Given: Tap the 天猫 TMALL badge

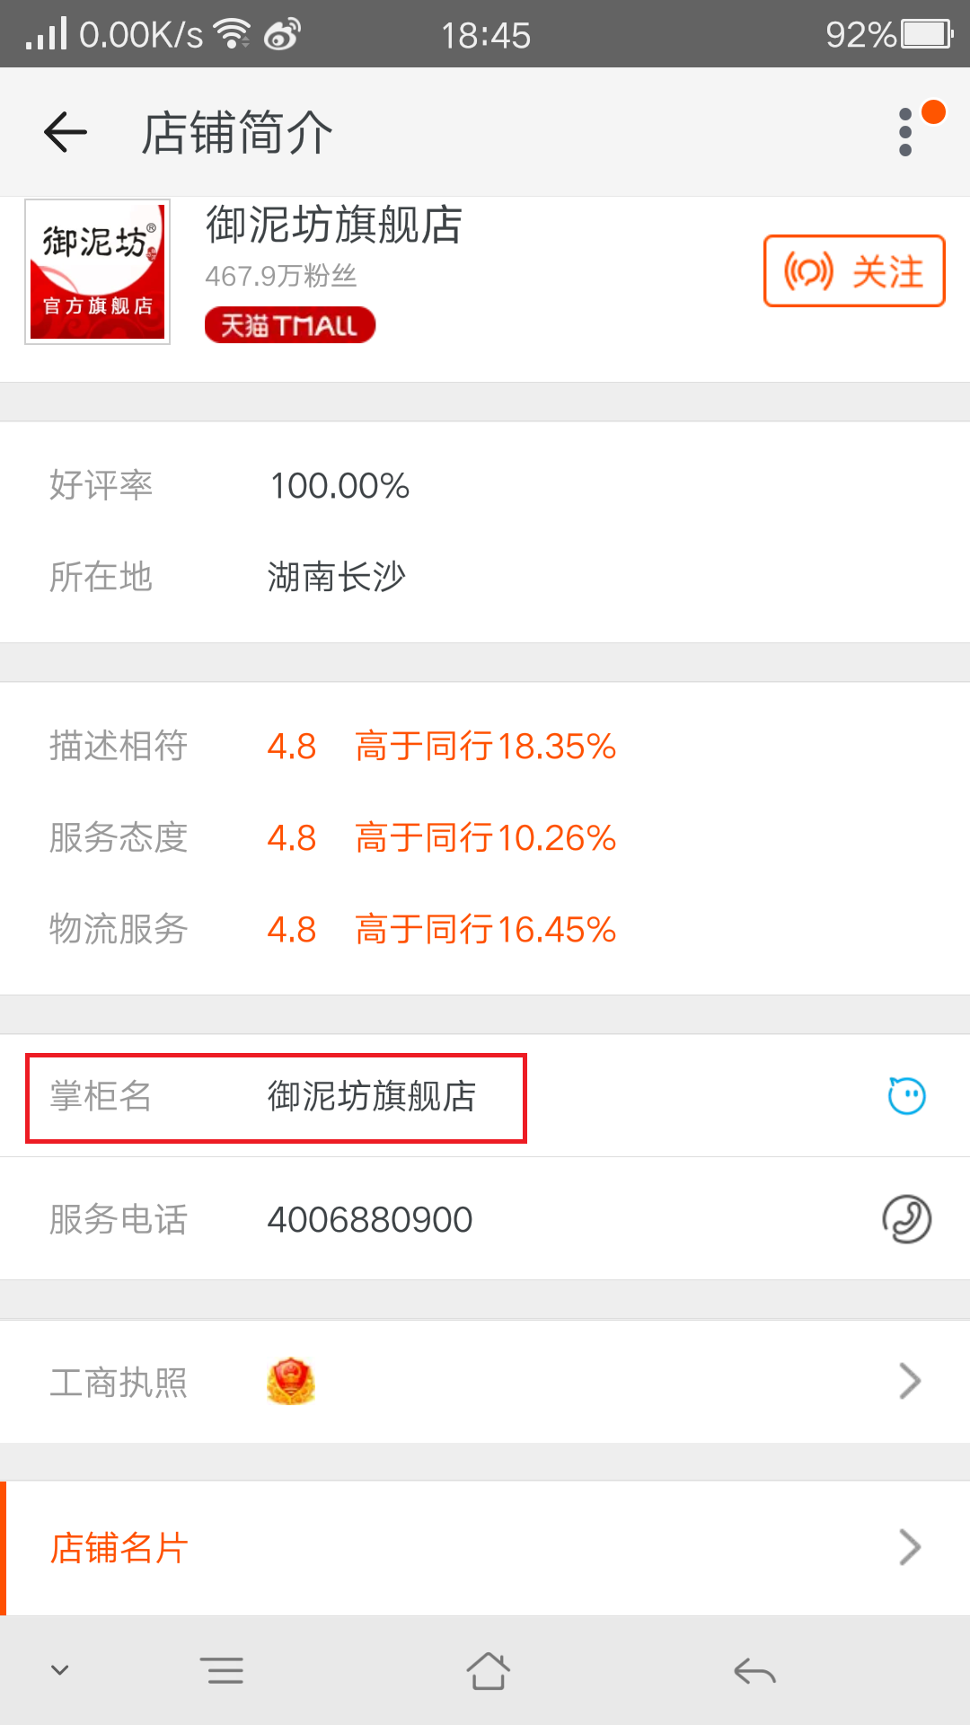Looking at the screenshot, I should 290,324.
